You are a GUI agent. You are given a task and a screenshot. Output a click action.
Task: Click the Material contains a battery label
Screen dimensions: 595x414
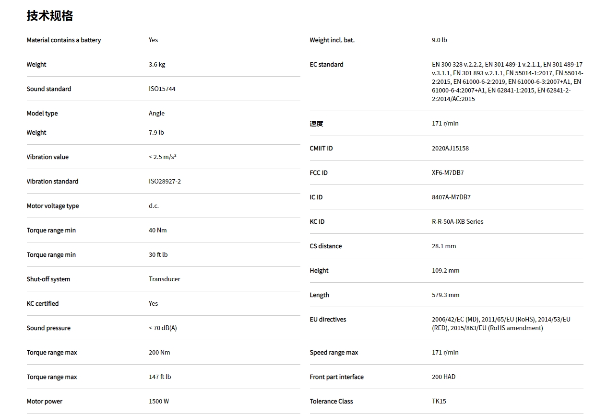click(x=63, y=40)
